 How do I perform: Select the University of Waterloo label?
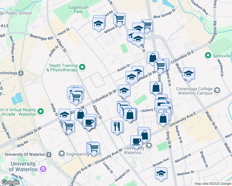tap(23, 167)
